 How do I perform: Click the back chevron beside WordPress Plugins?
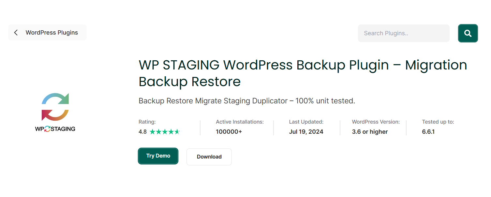tap(16, 33)
